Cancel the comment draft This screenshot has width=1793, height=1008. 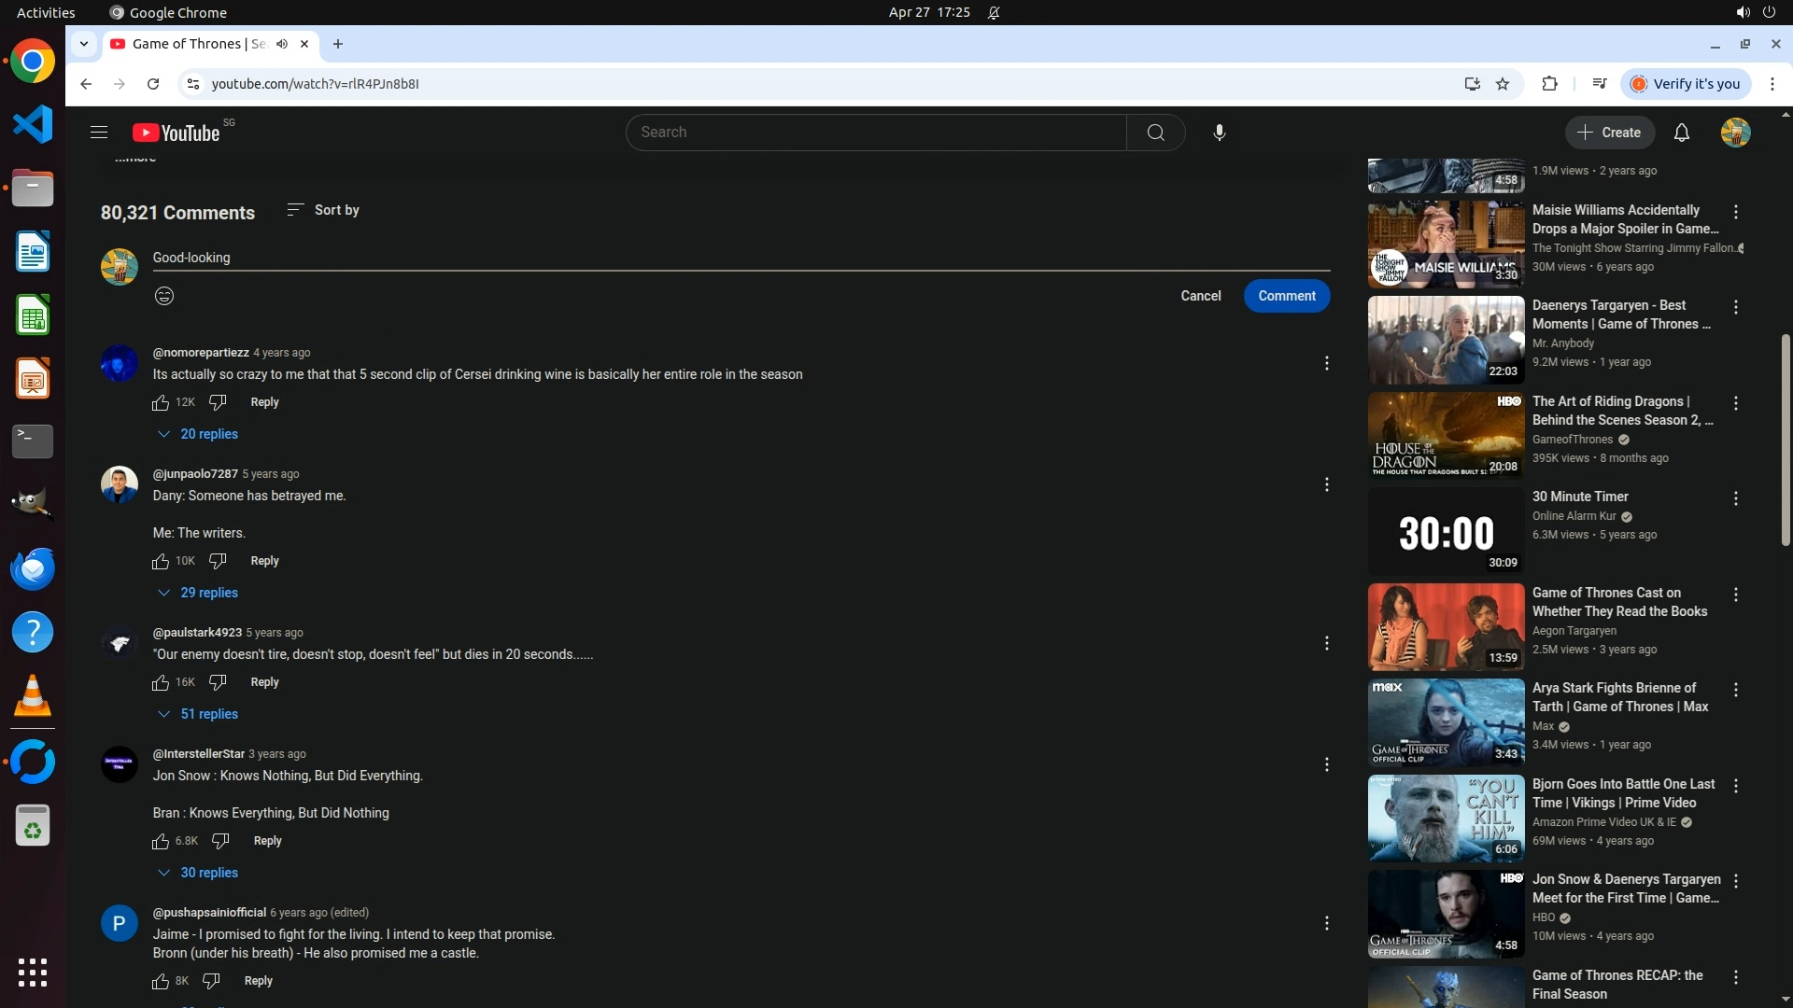(1200, 296)
